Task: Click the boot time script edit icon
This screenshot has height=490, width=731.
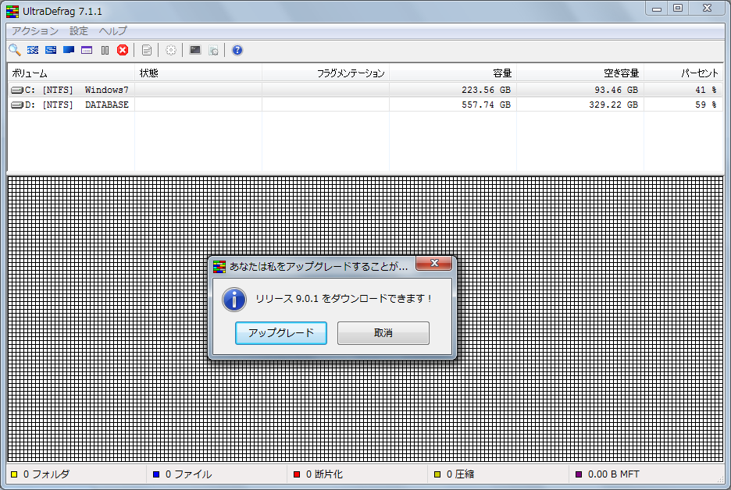Action: tap(213, 50)
